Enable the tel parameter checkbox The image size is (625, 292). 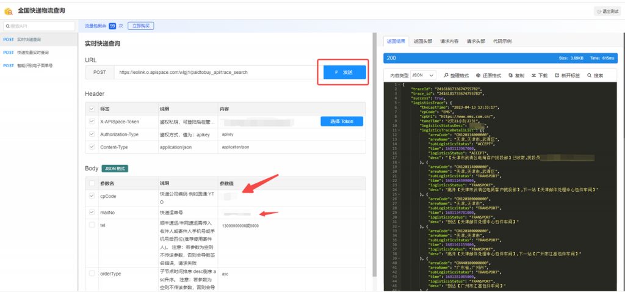click(92, 225)
